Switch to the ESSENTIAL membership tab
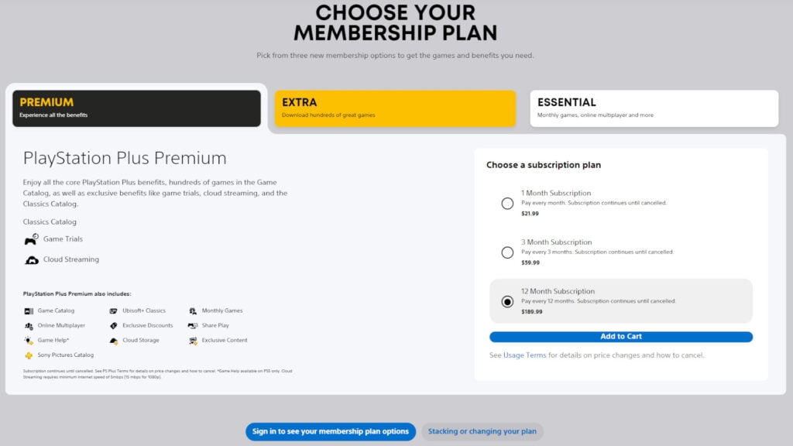The height and width of the screenshot is (446, 793). [653, 108]
